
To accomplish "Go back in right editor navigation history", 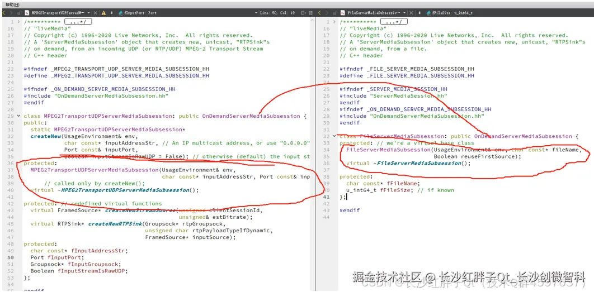I will click(319, 13).
